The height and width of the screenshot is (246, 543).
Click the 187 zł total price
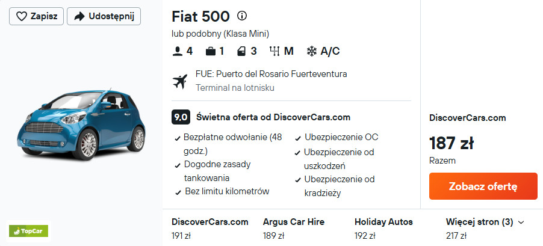point(451,143)
